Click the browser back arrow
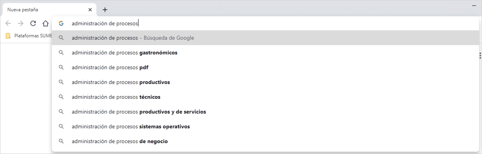The width and height of the screenshot is (482, 154). [x=8, y=23]
